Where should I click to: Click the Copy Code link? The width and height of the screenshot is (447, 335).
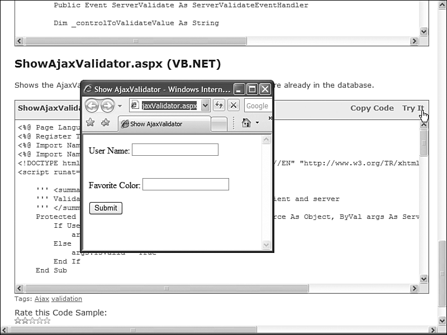(372, 108)
